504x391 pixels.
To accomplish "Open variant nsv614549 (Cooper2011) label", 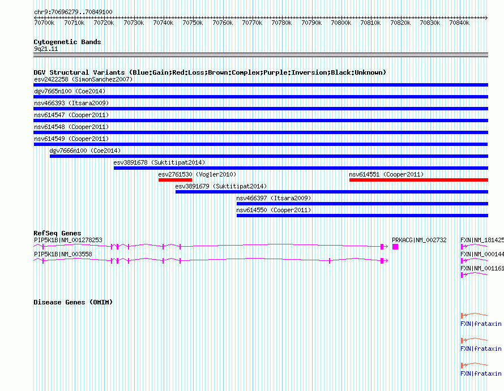I will [x=71, y=139].
